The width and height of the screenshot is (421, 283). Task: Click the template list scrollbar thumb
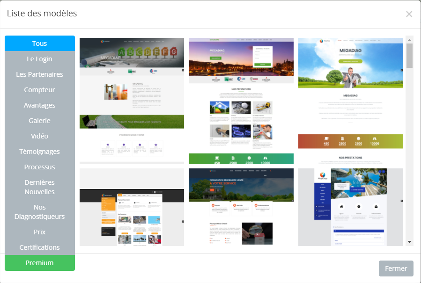click(409, 56)
